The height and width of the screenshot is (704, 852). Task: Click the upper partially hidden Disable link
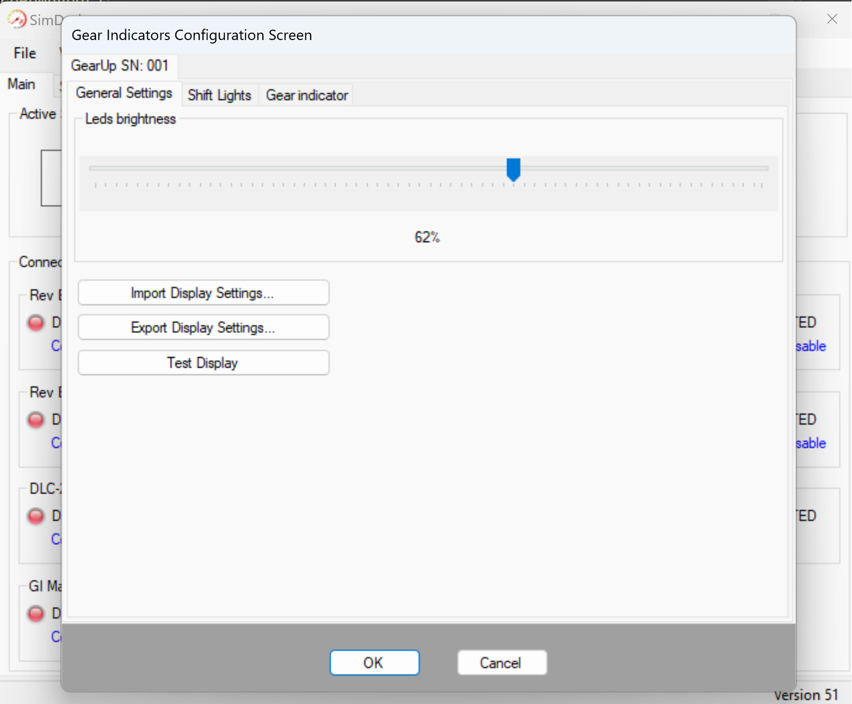click(x=811, y=346)
